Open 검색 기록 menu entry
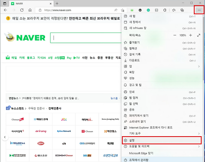 (x=162, y=54)
